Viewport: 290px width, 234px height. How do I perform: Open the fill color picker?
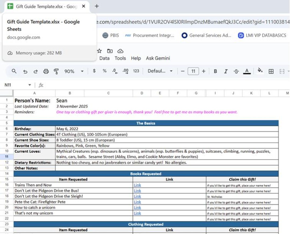260,70
